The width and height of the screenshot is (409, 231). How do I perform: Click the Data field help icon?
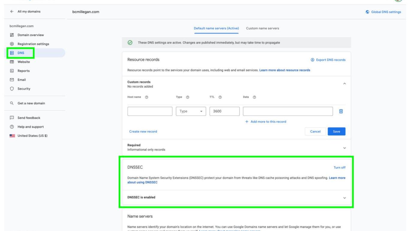coord(254,97)
